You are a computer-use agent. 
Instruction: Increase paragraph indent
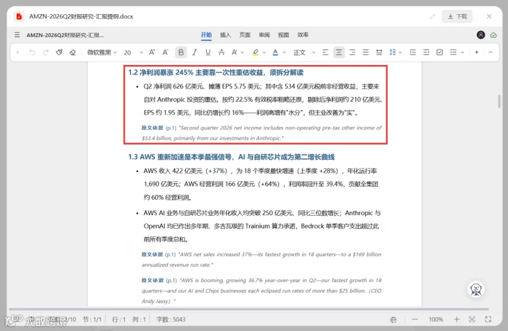coord(426,52)
